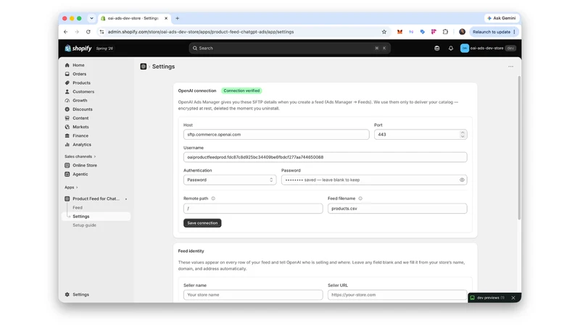Edit the Username field

[325, 157]
